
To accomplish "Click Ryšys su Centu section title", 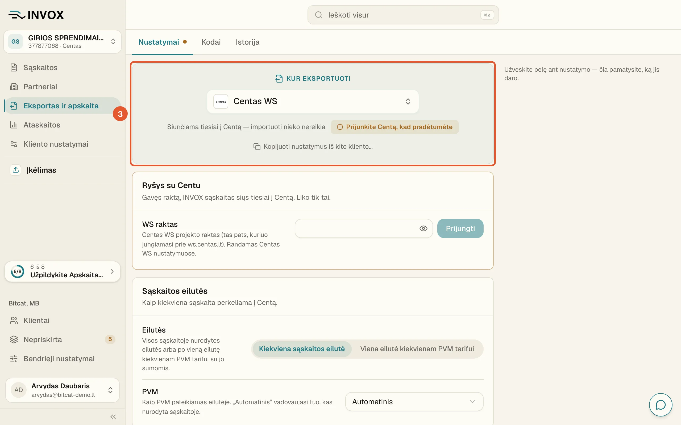I will point(171,185).
